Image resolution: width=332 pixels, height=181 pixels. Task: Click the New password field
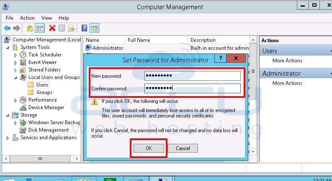pyautogui.click(x=193, y=76)
